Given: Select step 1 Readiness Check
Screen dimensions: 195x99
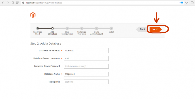Looking at the screenshot, I should pyautogui.click(x=38, y=31).
